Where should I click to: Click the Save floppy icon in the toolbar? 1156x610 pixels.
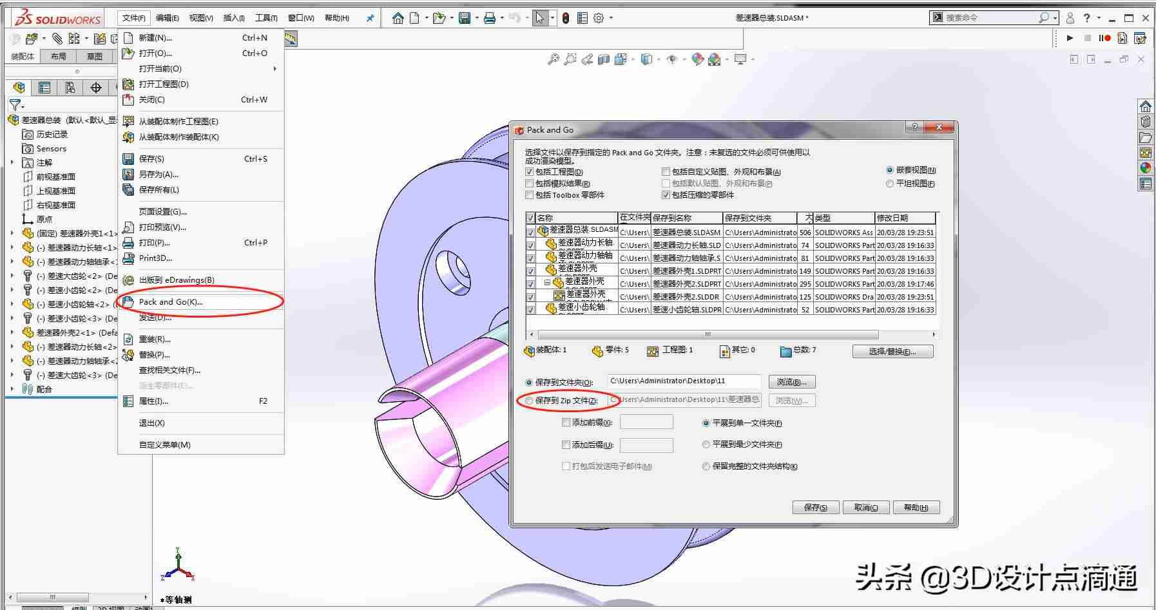pyautogui.click(x=465, y=18)
